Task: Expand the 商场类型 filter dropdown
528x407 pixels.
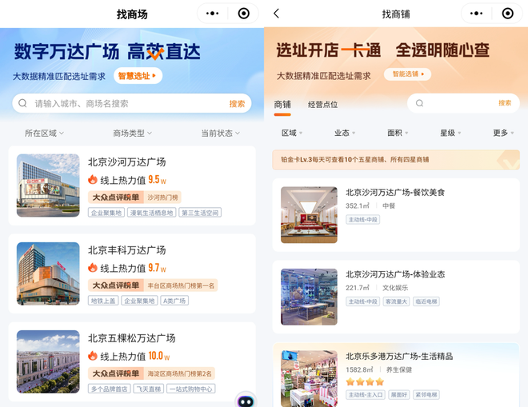Action: coord(132,134)
